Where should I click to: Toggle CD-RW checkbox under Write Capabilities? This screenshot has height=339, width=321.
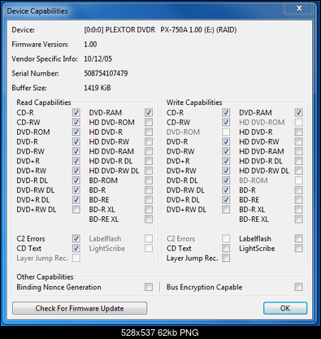(226, 122)
